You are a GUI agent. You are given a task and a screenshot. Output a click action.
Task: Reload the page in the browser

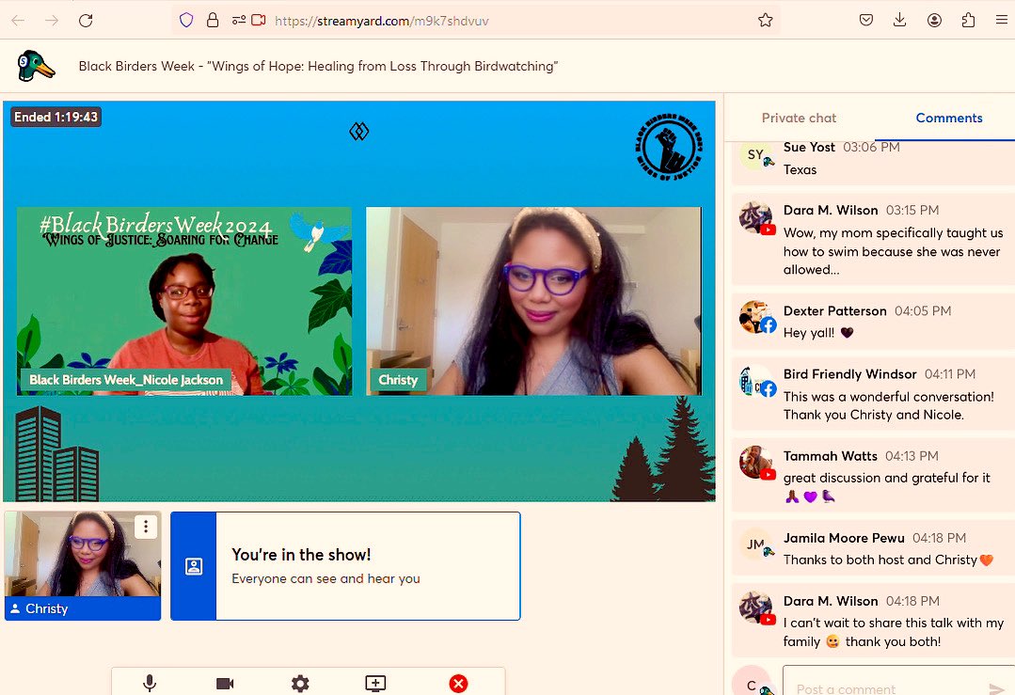pos(86,20)
